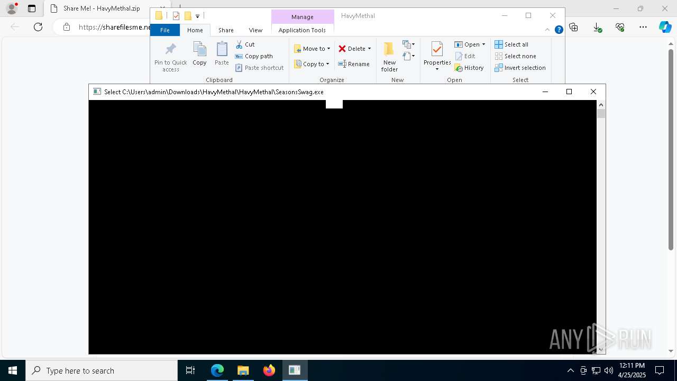Collapse the Explorer ribbon chevron

[547, 30]
